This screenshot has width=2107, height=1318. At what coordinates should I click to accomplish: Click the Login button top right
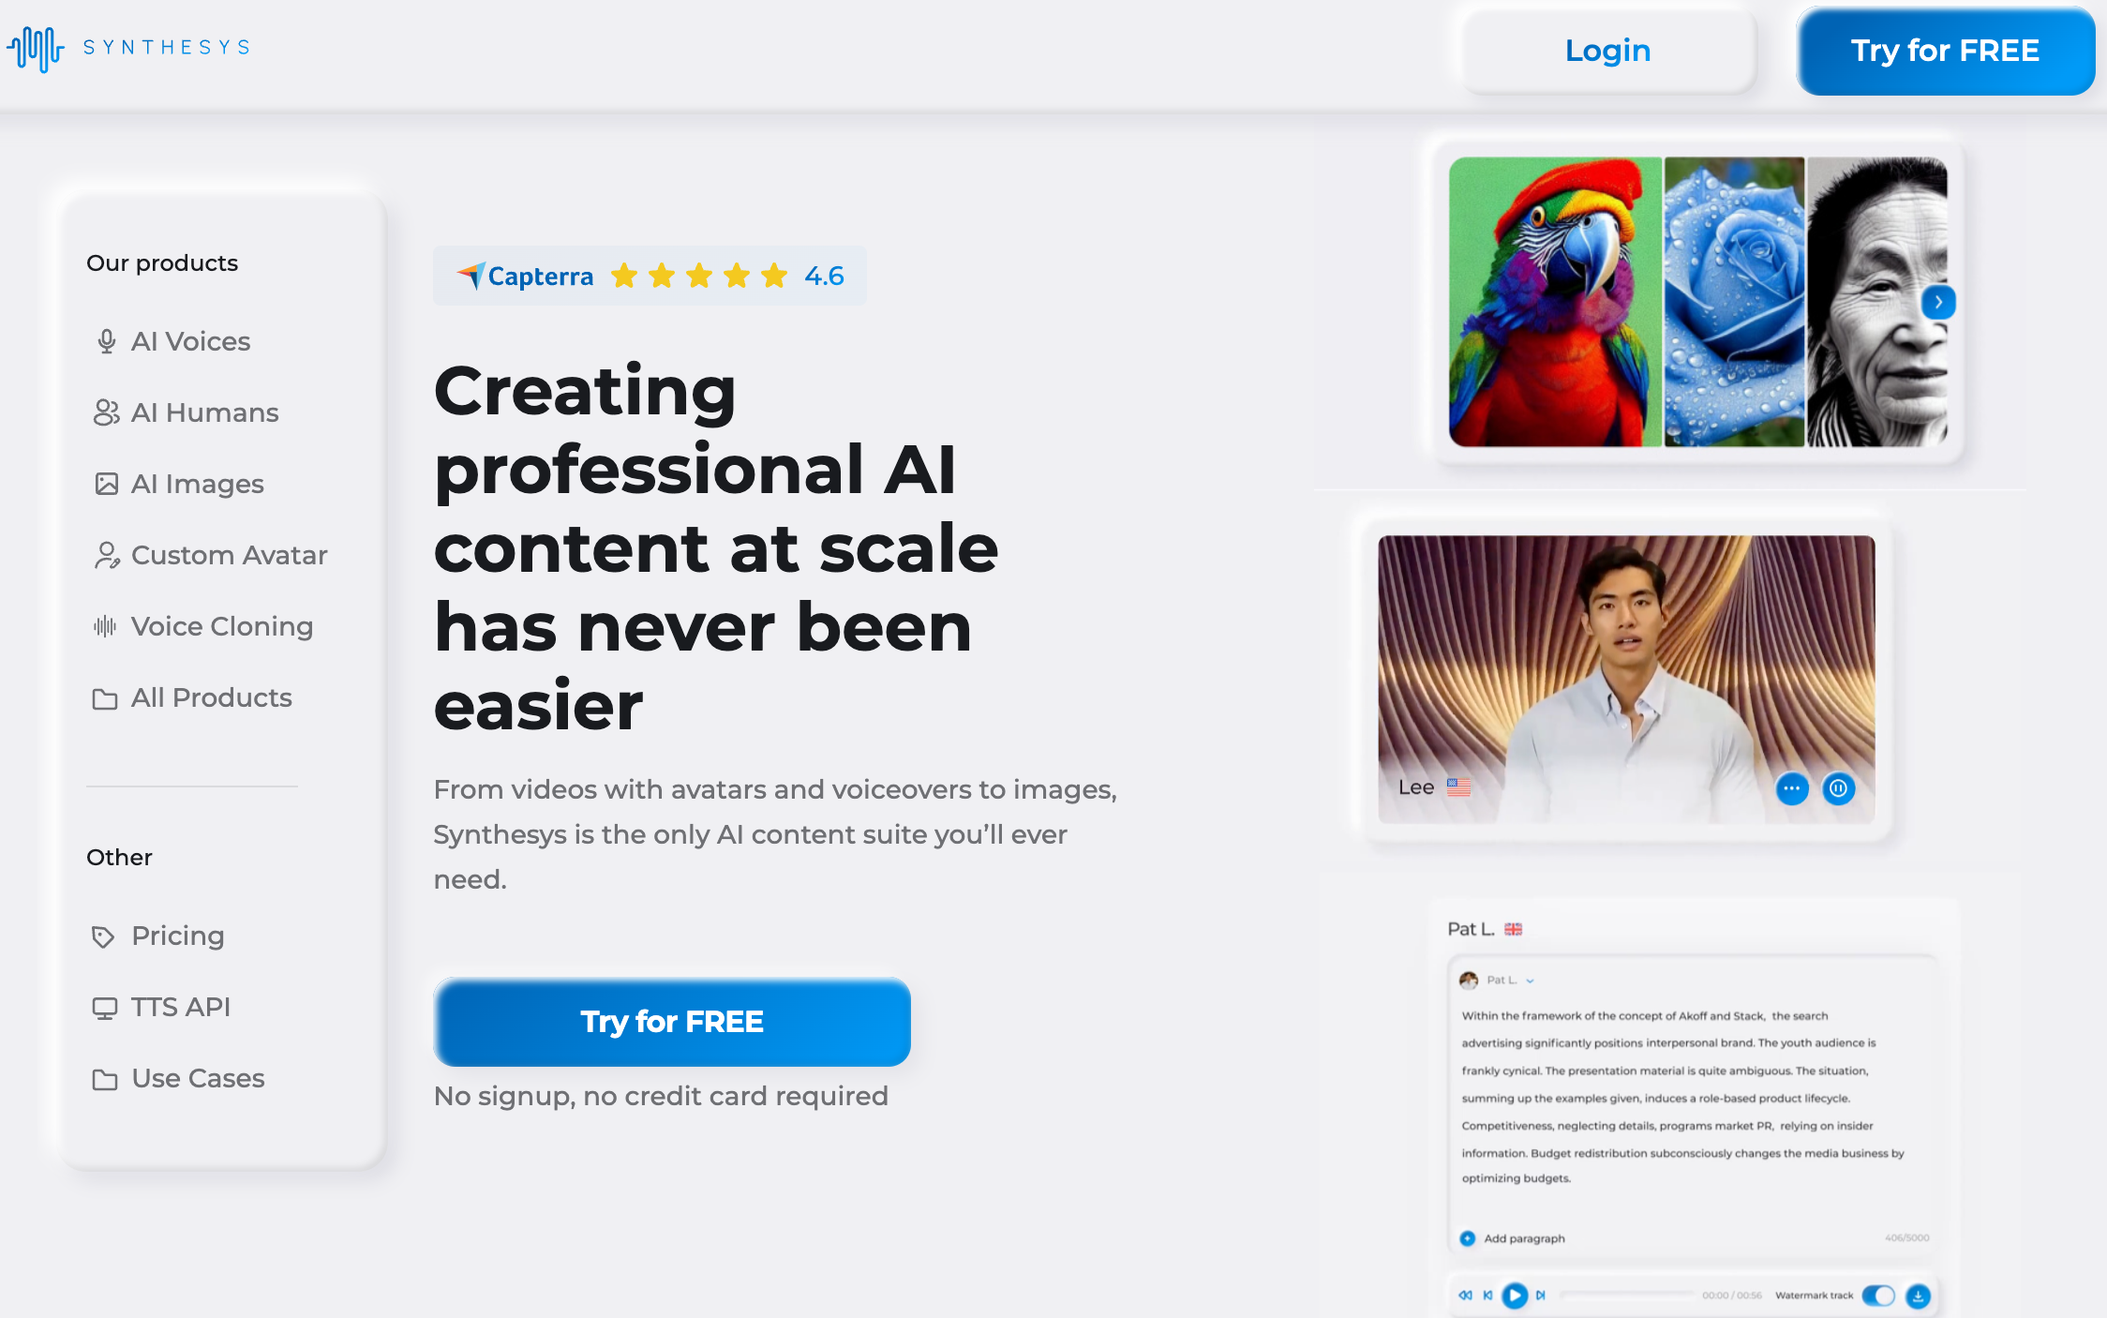tap(1607, 50)
